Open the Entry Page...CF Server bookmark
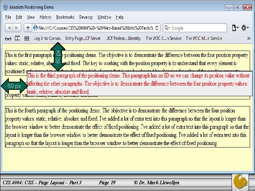The image size is (255, 191). click(x=83, y=39)
